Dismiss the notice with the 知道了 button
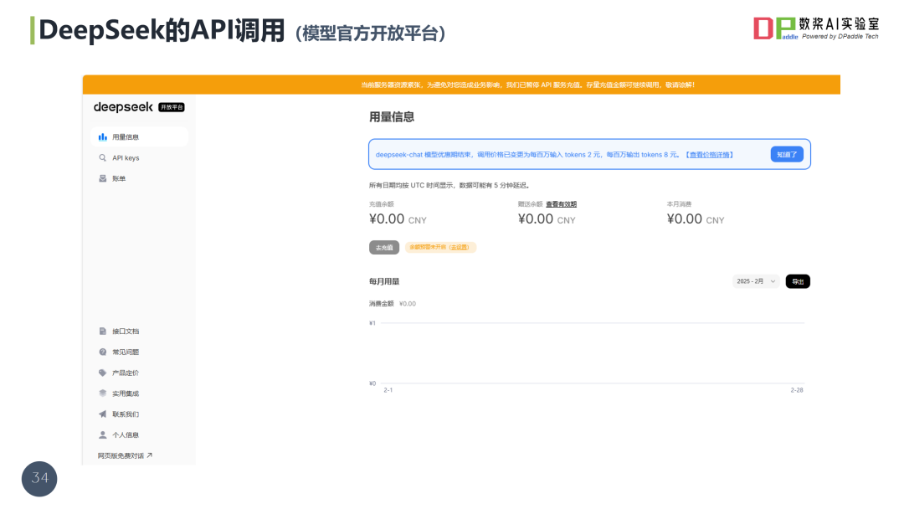This screenshot has width=904, height=509. click(787, 155)
